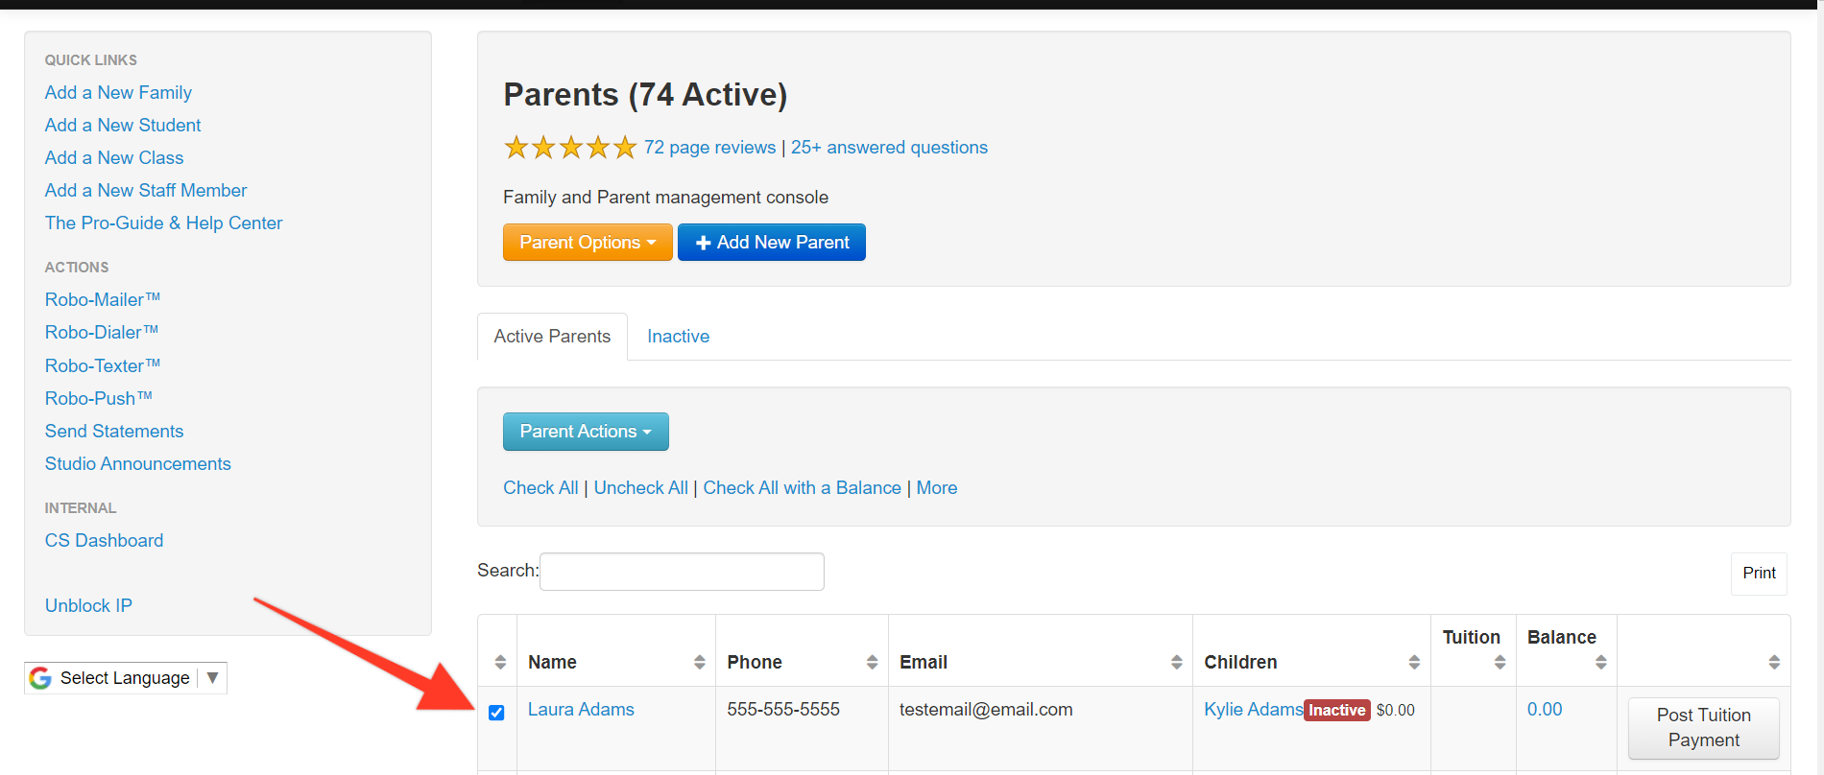Viewport: 1824px width, 775px height.
Task: Click the More link
Action: tap(936, 488)
